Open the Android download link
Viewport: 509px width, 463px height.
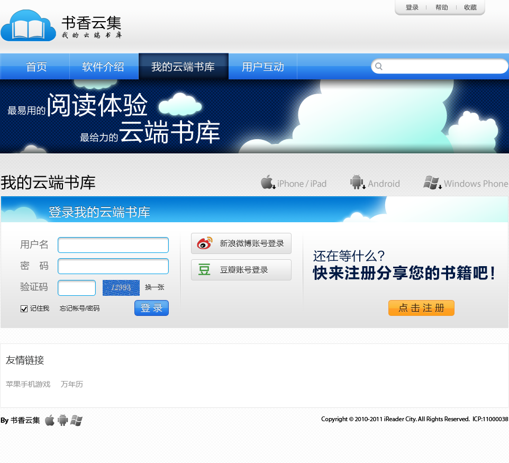375,183
